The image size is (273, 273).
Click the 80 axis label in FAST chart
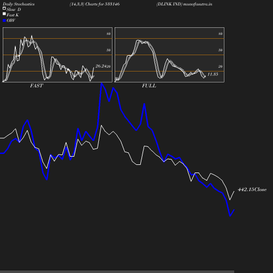(x=109, y=34)
